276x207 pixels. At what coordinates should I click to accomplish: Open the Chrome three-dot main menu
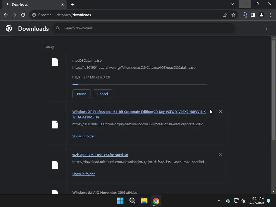pos(270,15)
